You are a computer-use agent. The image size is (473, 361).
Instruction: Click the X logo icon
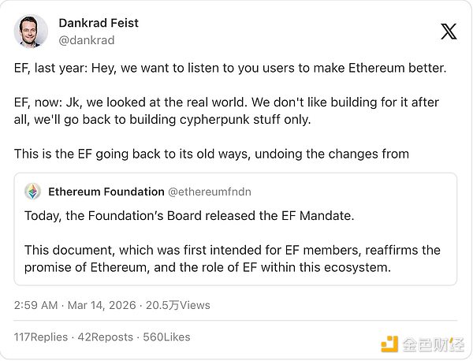point(448,32)
